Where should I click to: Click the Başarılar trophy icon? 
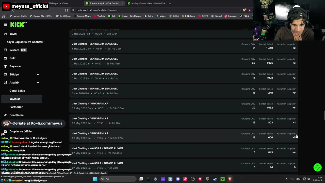pyautogui.click(x=5, y=66)
